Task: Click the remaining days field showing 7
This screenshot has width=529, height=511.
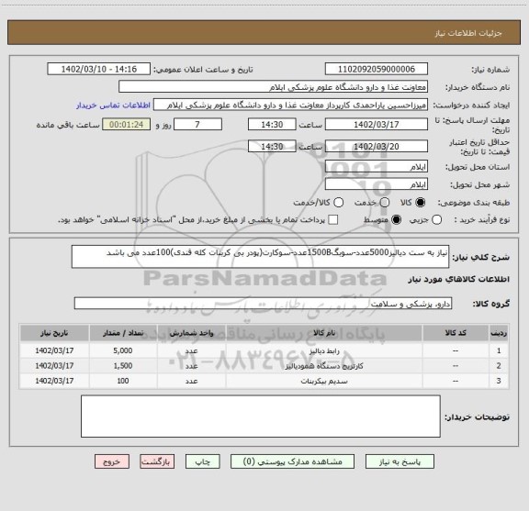Action: click(x=197, y=125)
